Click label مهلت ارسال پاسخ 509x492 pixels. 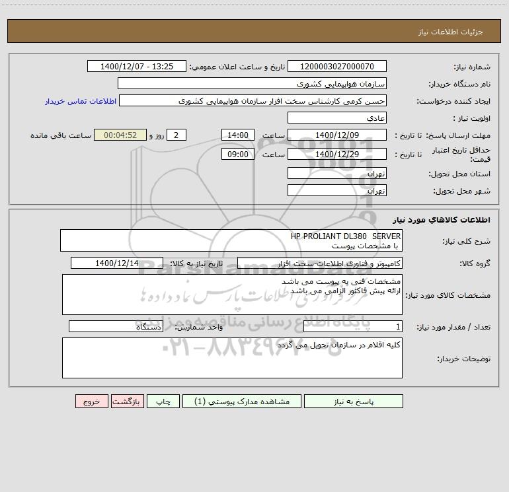click(x=458, y=135)
